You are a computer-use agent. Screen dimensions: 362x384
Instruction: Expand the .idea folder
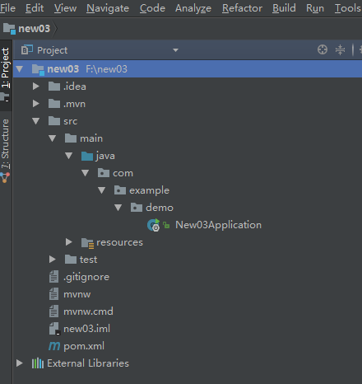pos(35,87)
